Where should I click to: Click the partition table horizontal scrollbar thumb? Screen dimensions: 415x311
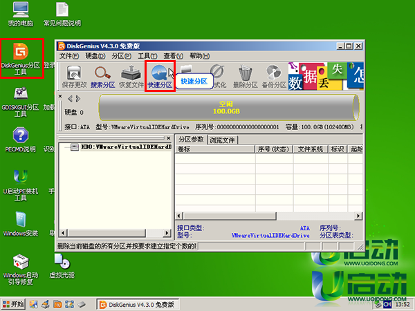pyautogui.click(x=230, y=216)
